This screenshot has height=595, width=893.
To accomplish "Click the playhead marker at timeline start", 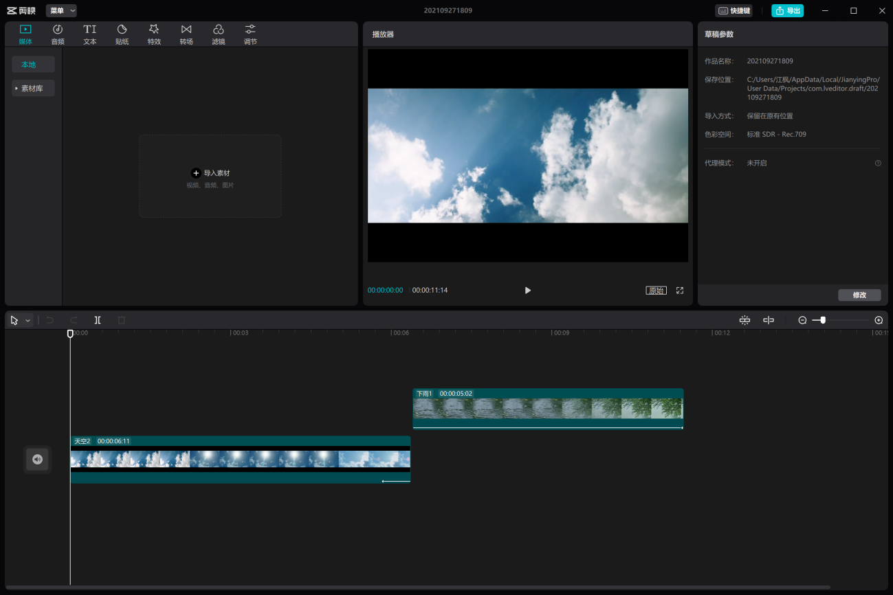I will click(70, 333).
